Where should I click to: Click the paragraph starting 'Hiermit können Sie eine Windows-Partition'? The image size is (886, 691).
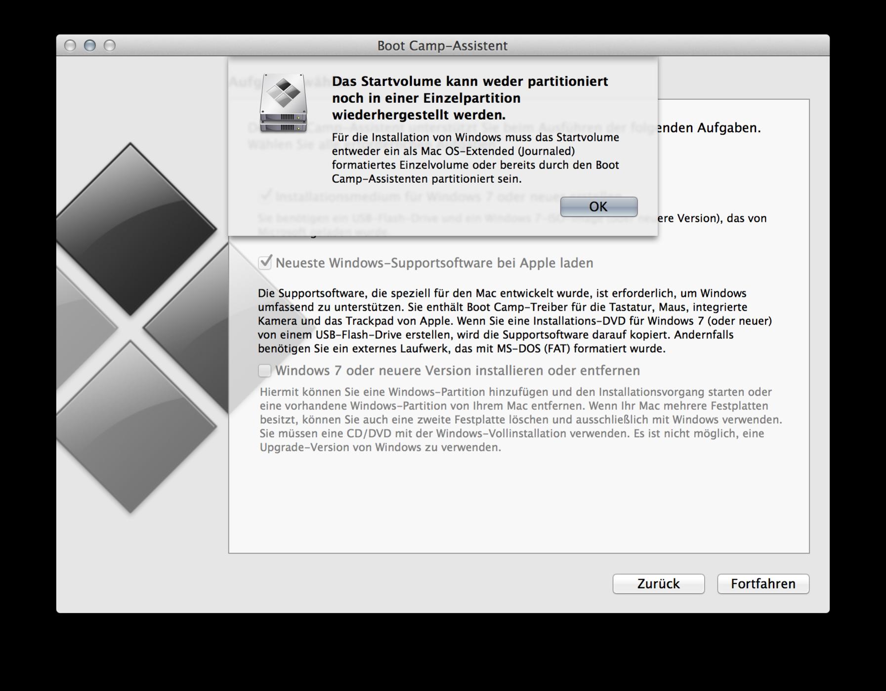(521, 419)
